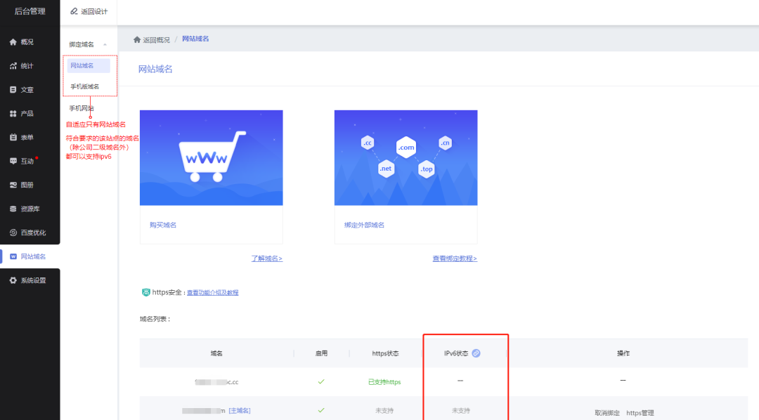Viewport: 759px width, 420px height.
Task: Click the 购买域名 shopping cart card
Action: pos(211,158)
